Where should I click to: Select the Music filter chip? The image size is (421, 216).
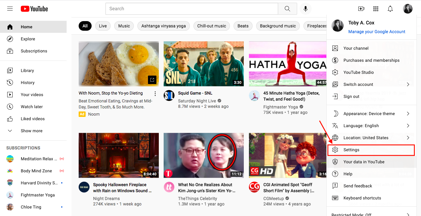(124, 26)
